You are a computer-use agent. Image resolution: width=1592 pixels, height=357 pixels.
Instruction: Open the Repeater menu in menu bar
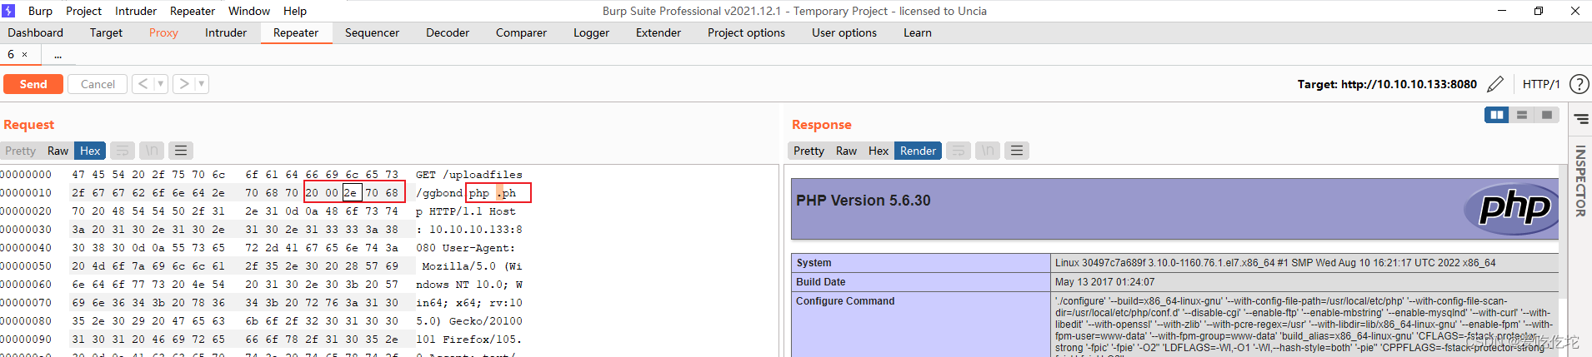pyautogui.click(x=193, y=11)
